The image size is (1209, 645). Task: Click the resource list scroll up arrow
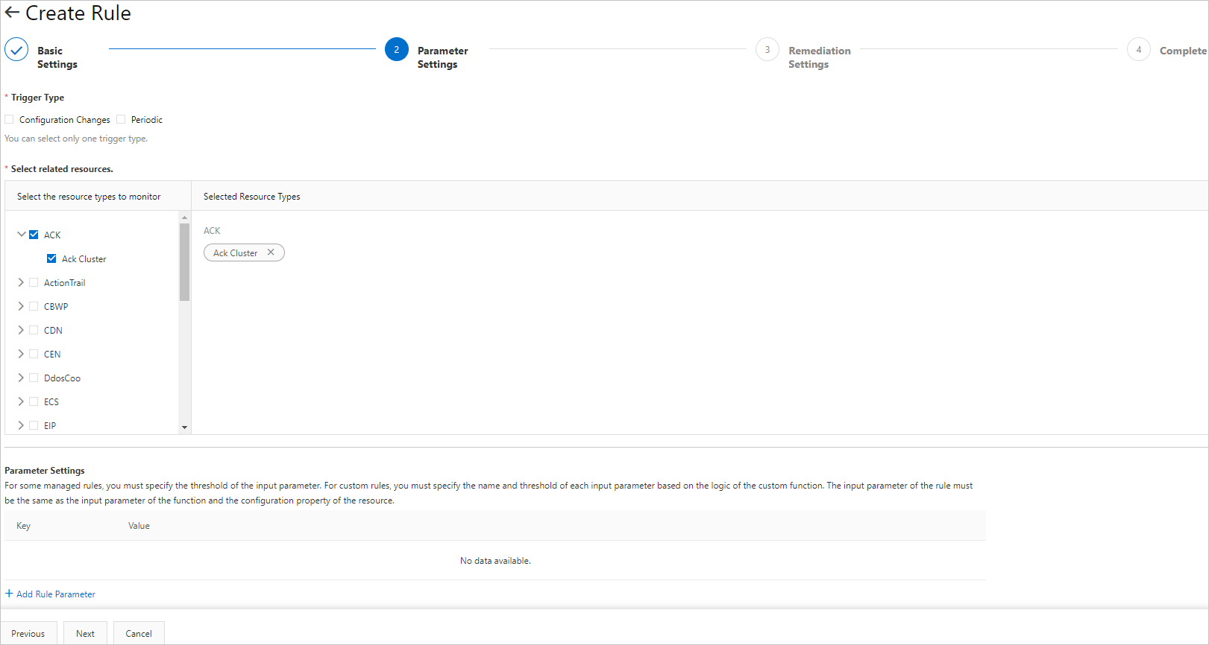184,217
